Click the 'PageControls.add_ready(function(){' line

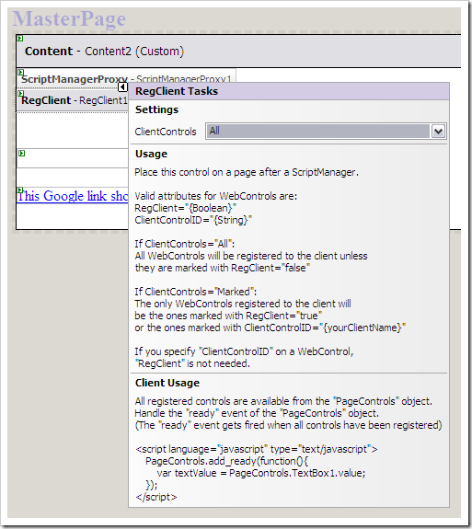[226, 461]
